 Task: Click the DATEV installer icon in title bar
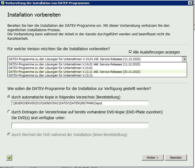pyautogui.click(x=2, y=3)
